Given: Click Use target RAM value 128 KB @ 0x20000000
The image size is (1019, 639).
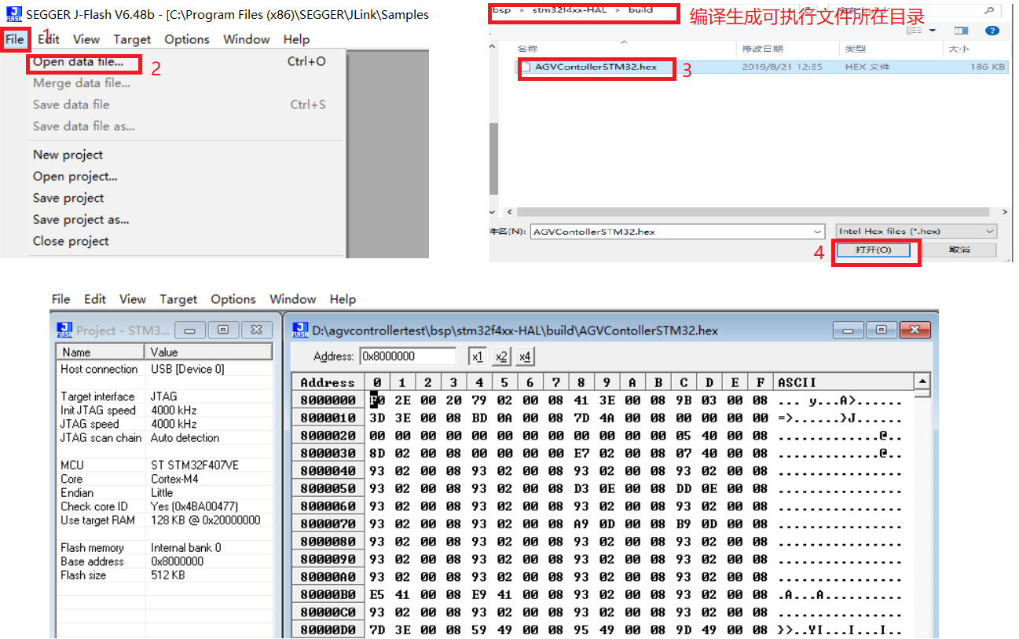Looking at the screenshot, I should pos(206,520).
